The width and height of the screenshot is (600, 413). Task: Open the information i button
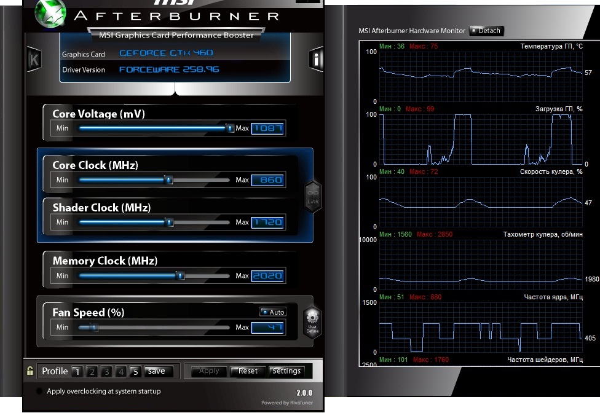[x=317, y=59]
